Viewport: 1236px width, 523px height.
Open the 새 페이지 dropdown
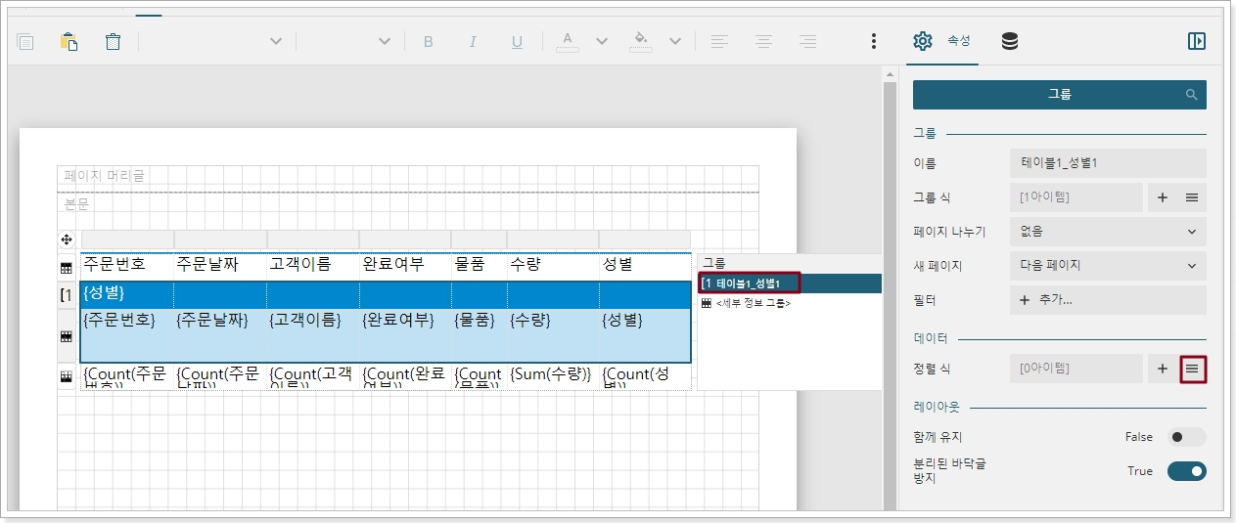(1108, 266)
